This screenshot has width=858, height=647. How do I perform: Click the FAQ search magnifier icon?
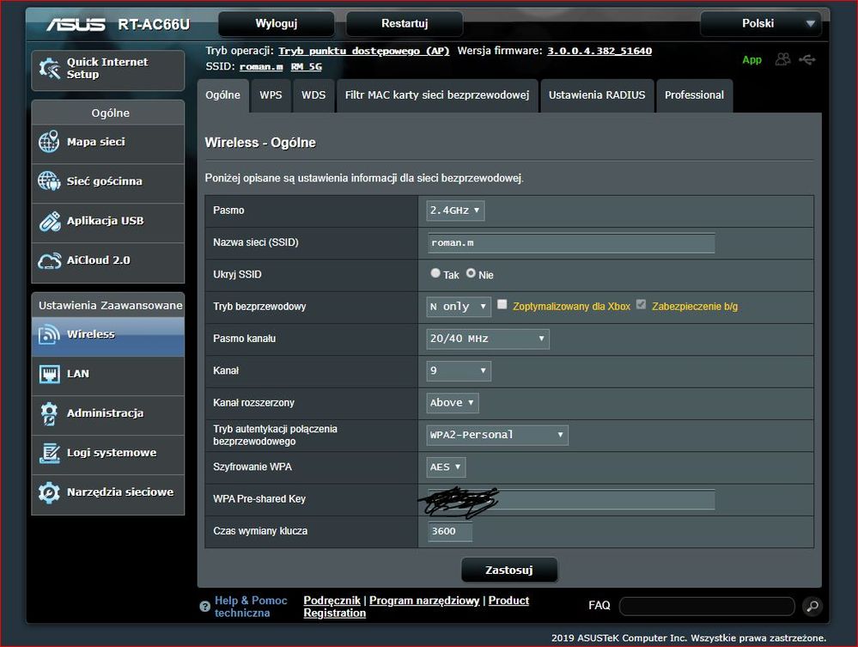tap(812, 607)
